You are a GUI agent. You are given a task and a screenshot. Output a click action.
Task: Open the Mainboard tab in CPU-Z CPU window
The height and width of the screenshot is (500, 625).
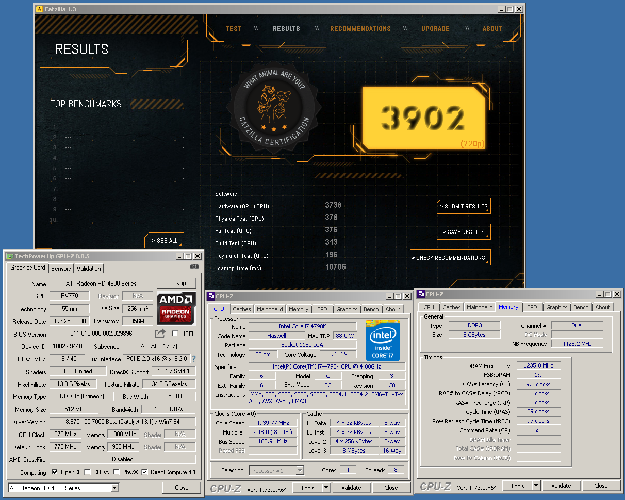tap(270, 309)
